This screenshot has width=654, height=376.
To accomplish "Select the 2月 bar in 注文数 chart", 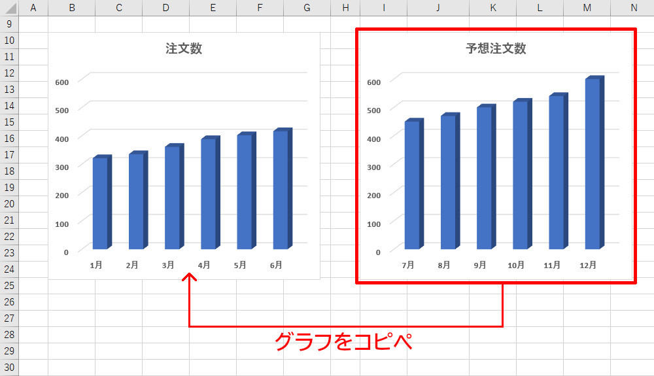I will pyautogui.click(x=139, y=200).
